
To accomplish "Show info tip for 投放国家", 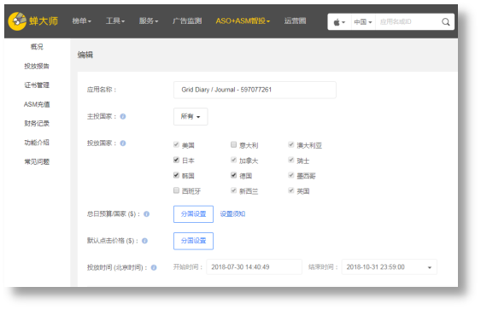I will 123,143.
